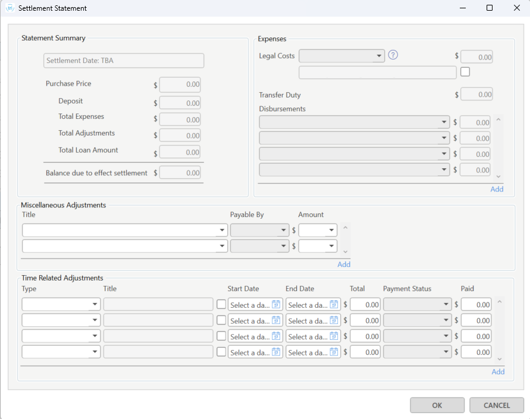Open calendar for second row Start Date
Screen dimensions: 530x419
tap(277, 320)
